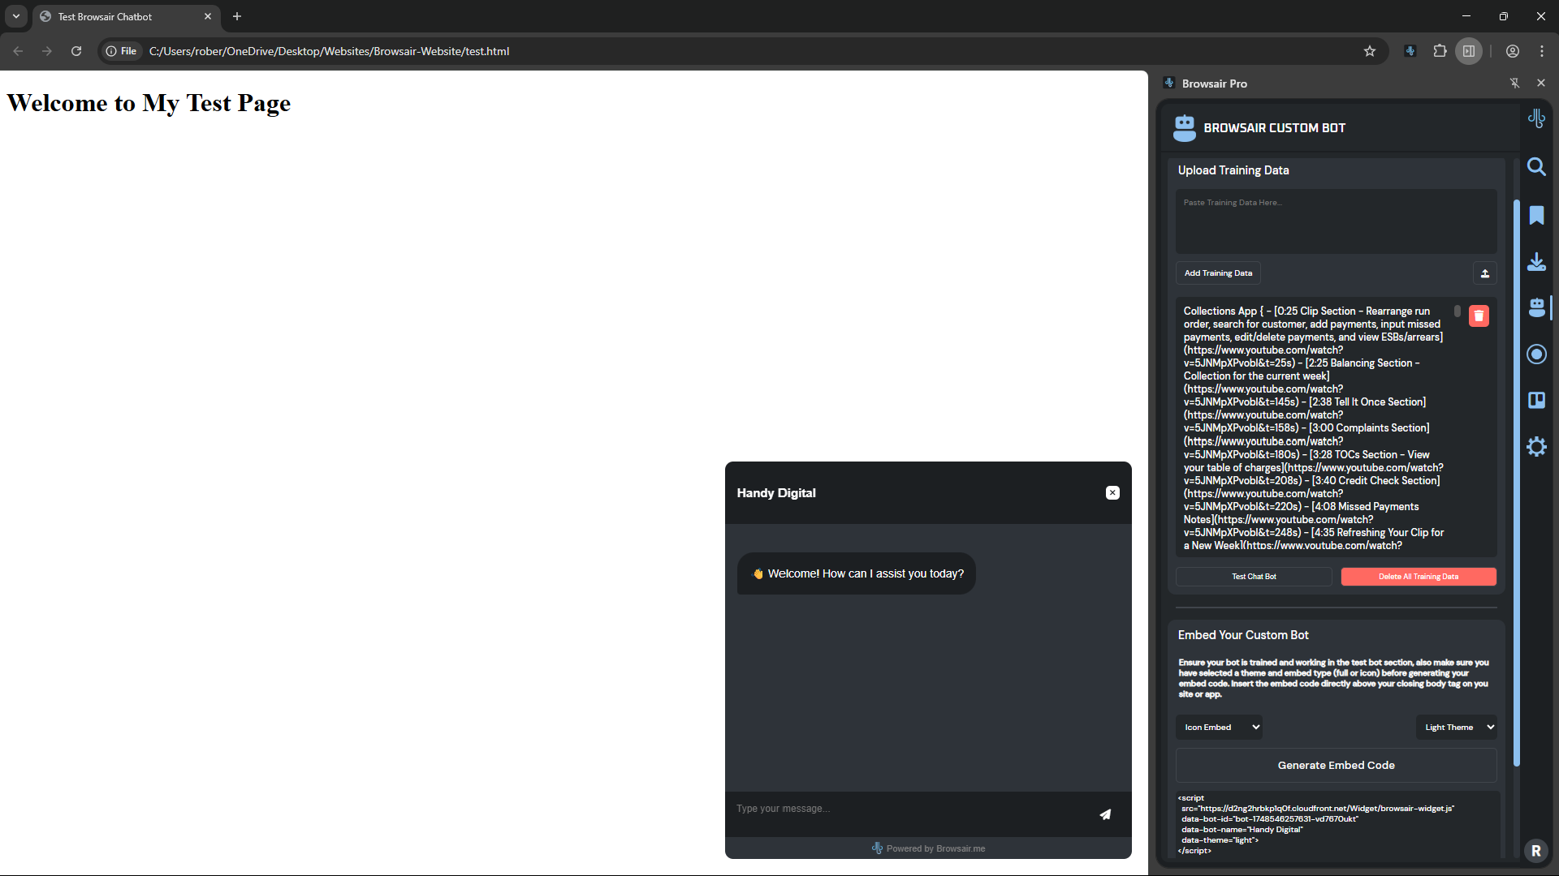The height and width of the screenshot is (876, 1559).
Task: Click the upload file icon button
Action: (x=1484, y=273)
